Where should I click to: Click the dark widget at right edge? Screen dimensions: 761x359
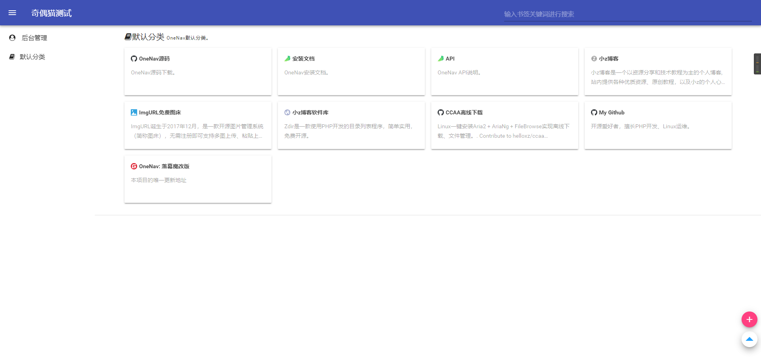757,64
